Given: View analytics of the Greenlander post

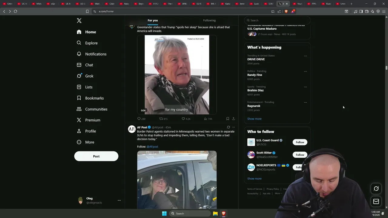Looking at the screenshot, I should (x=208, y=119).
